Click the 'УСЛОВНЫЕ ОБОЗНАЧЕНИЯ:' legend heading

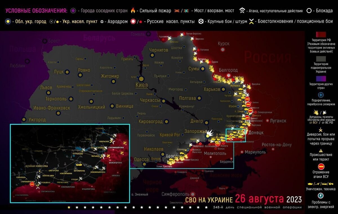[36, 11]
